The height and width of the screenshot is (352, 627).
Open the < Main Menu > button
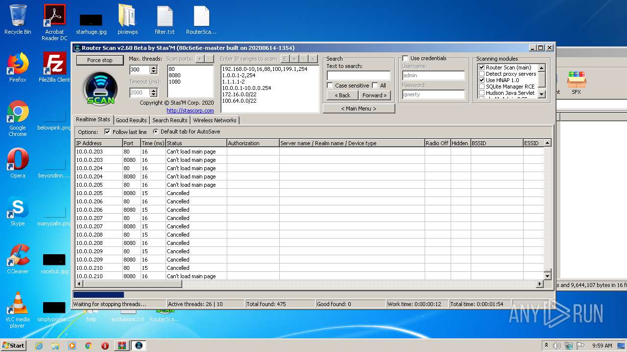tap(359, 109)
